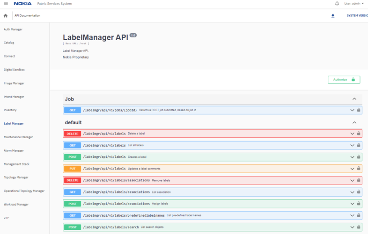Click DELETE badge for labels/associations
Screen dimensions: 368x234
[x=73, y=180]
